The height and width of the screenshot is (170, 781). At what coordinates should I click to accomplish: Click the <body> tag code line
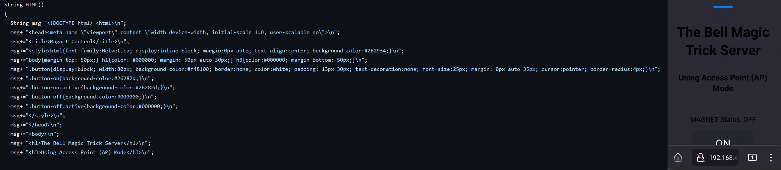[x=35, y=134]
